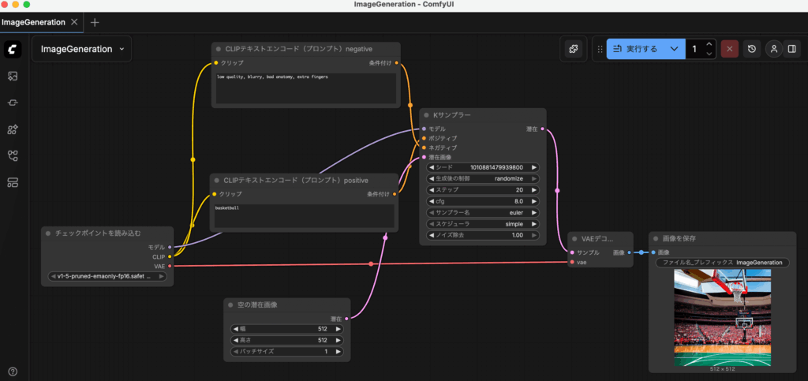Open the Node Library sidebar icon
The width and height of the screenshot is (808, 381).
click(x=13, y=103)
